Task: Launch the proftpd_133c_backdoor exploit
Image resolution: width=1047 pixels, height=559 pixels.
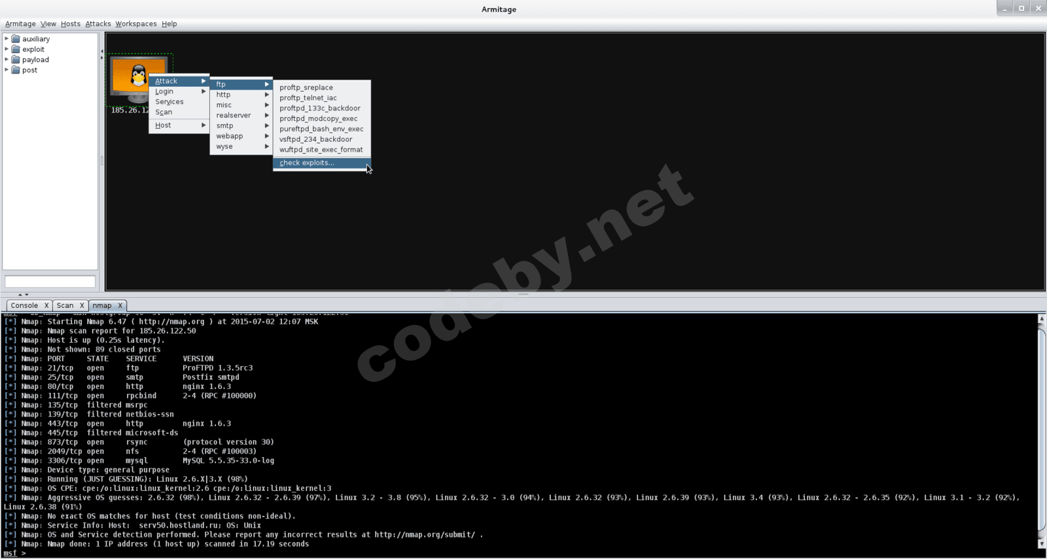Action: (322, 109)
